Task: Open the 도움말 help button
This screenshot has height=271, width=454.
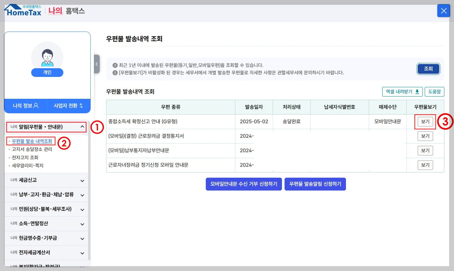Action: click(434, 91)
